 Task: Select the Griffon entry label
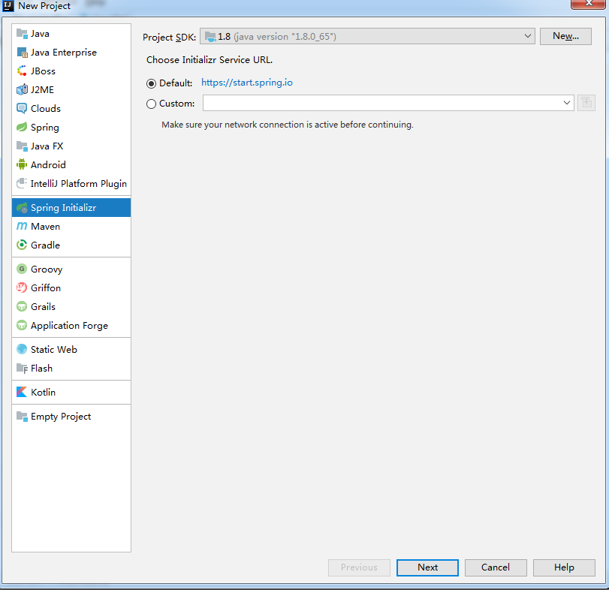pyautogui.click(x=46, y=287)
